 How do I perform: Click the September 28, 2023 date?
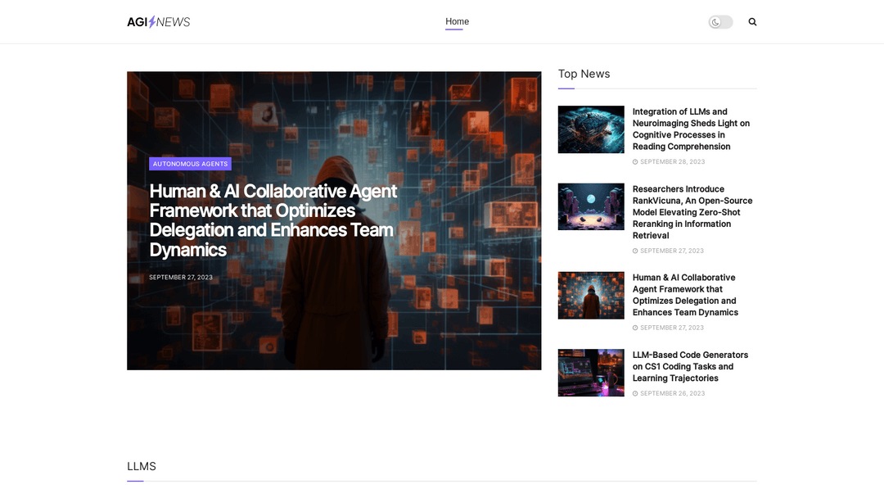pos(673,162)
